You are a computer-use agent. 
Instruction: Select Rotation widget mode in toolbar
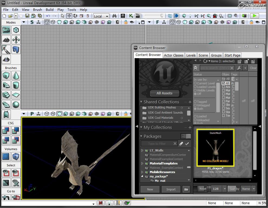(75, 16)
